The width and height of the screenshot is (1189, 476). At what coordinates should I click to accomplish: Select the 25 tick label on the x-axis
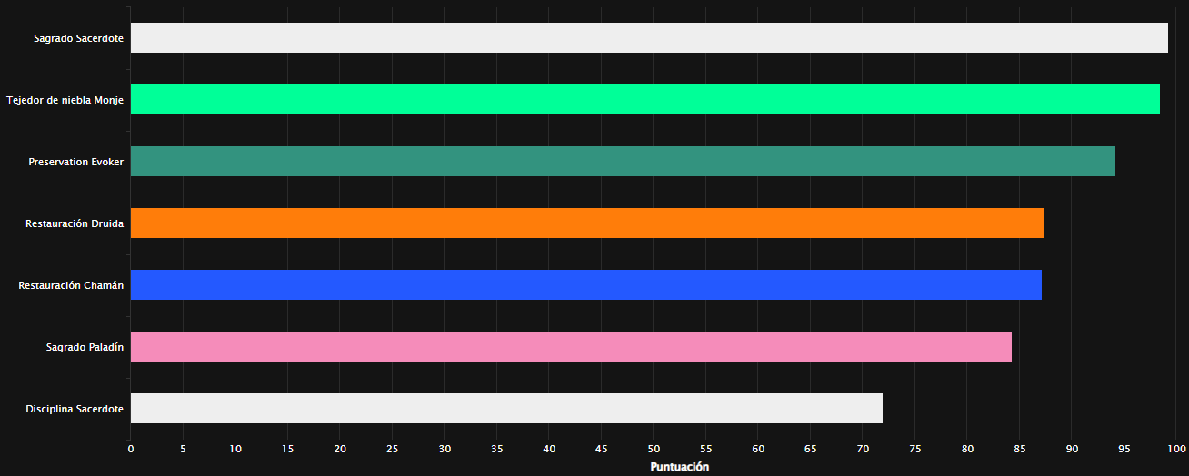tap(393, 449)
